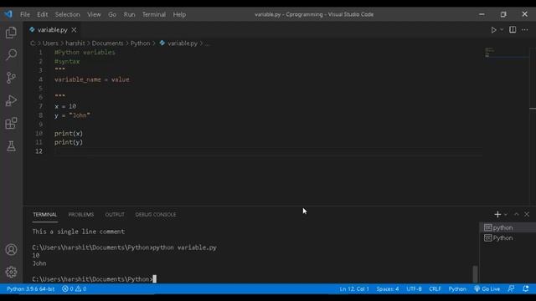Select the lowercase python terminal entry
This screenshot has width=536, height=301.
click(508, 227)
